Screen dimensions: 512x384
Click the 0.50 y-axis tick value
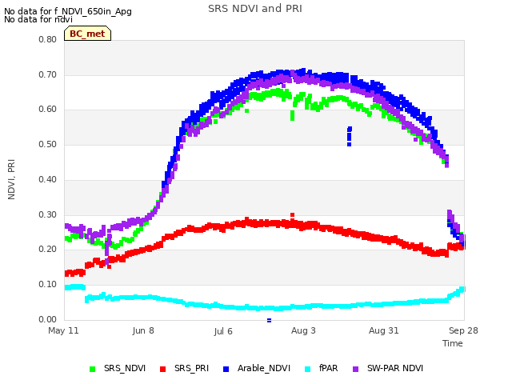pyautogui.click(x=48, y=144)
